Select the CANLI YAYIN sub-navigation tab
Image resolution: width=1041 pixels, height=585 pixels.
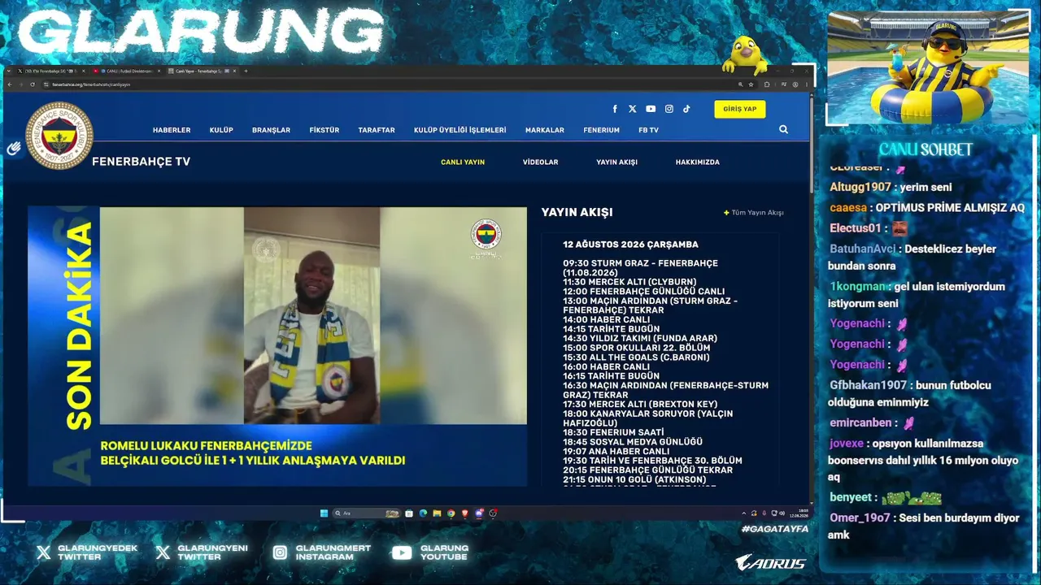463,162
